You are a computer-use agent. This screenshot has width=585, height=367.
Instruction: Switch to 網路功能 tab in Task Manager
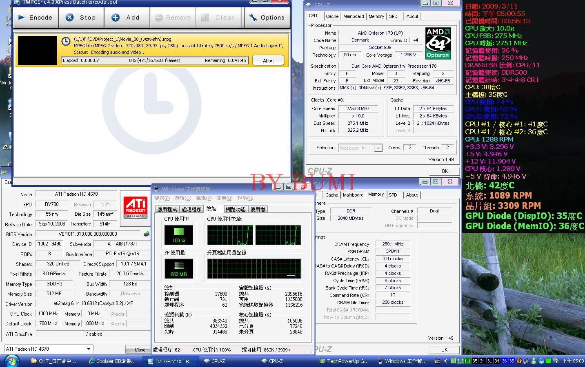coord(236,209)
